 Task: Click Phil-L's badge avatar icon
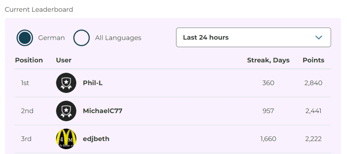66,83
